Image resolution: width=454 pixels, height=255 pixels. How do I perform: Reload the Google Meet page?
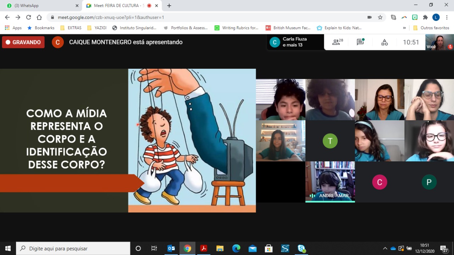click(x=28, y=17)
